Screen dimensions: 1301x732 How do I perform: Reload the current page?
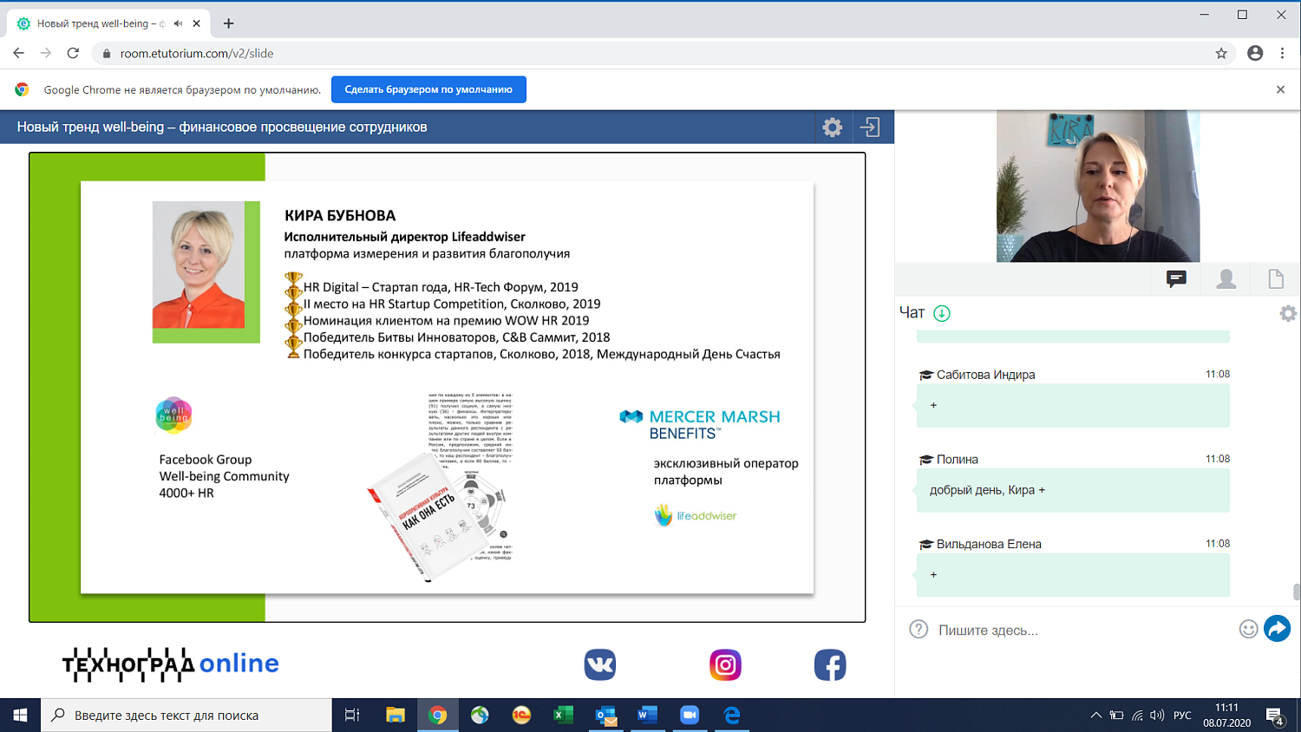pos(73,53)
